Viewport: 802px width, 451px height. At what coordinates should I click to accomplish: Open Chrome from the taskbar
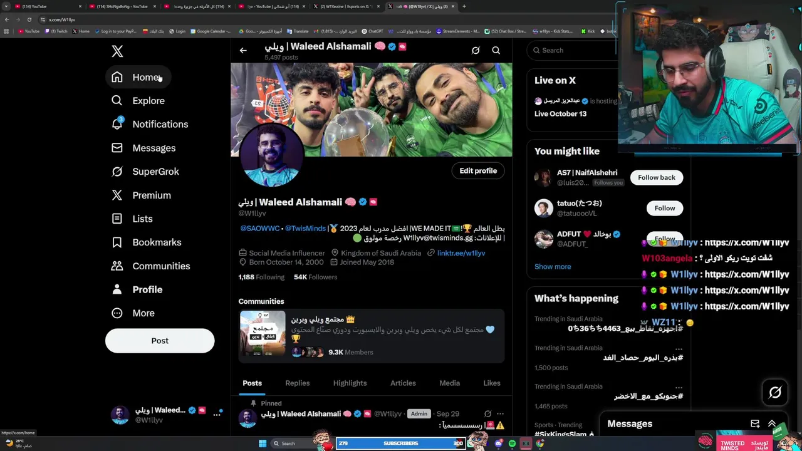(539, 443)
